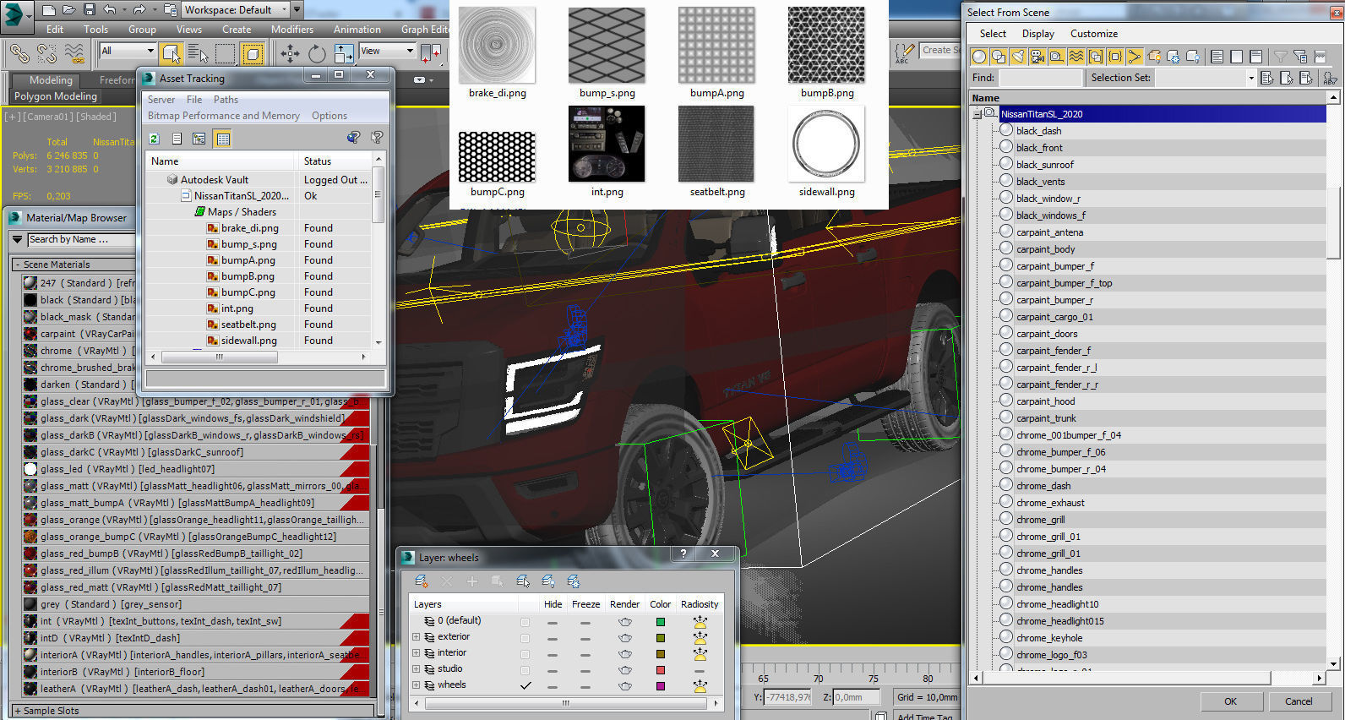Toggle Display Shapes filter in Select From Scene

[x=999, y=57]
